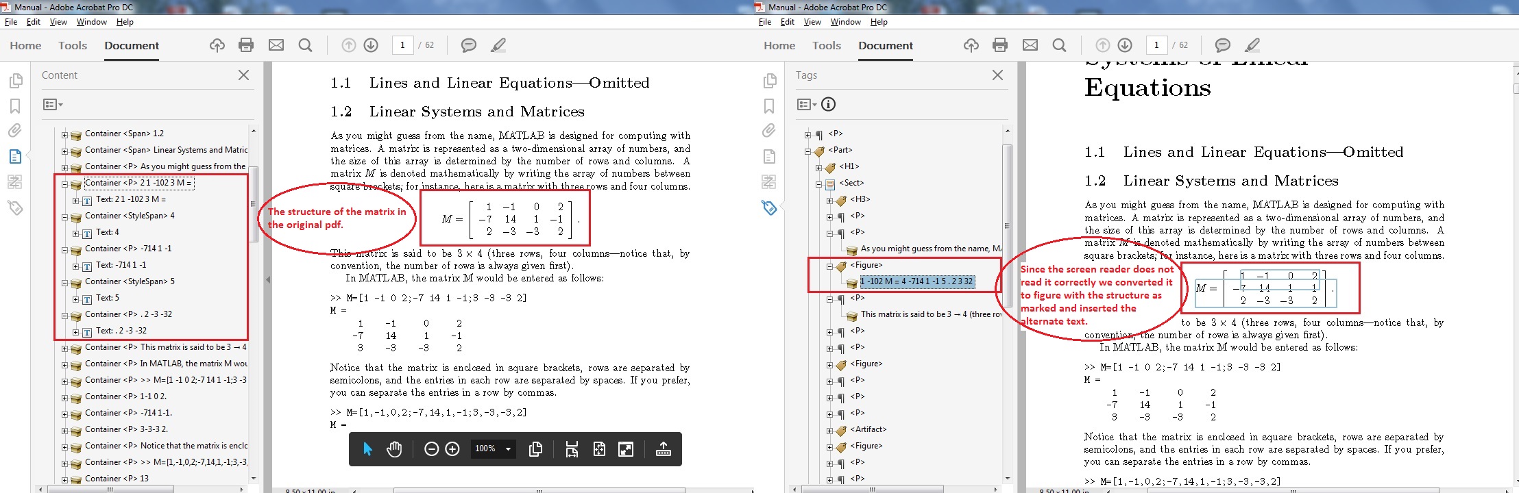Select Container <P> In MATLAB, the matrix item

coord(166,364)
